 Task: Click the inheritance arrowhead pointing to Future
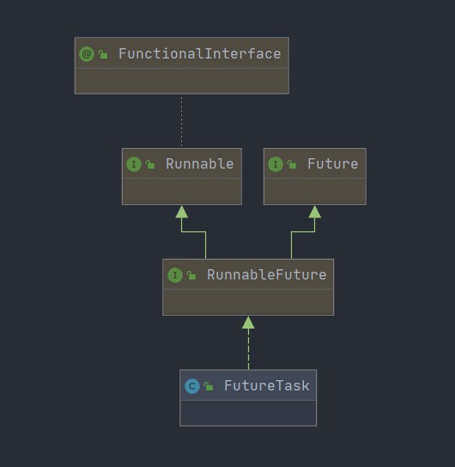[x=314, y=212]
